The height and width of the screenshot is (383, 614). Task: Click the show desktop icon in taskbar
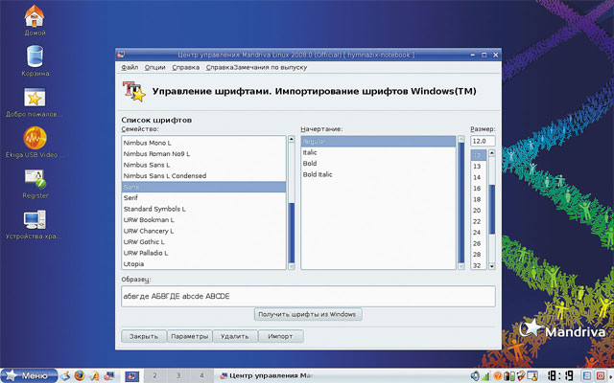(65, 375)
